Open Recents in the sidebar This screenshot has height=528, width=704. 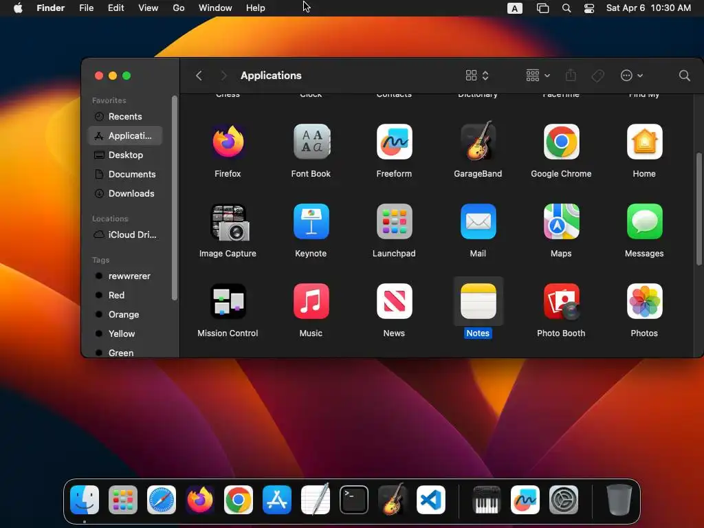click(x=125, y=116)
